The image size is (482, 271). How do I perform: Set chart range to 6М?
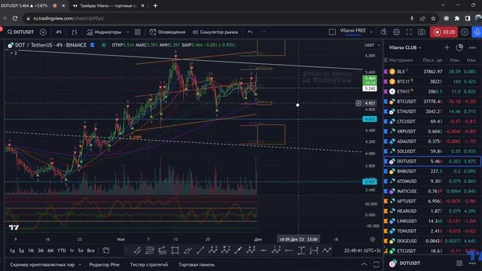(50, 251)
